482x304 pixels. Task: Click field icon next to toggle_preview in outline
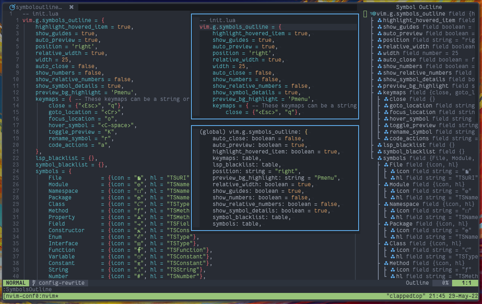387,125
